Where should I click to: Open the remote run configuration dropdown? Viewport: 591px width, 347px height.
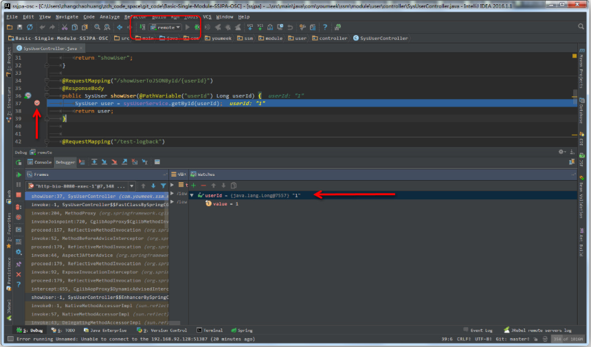[x=166, y=27]
